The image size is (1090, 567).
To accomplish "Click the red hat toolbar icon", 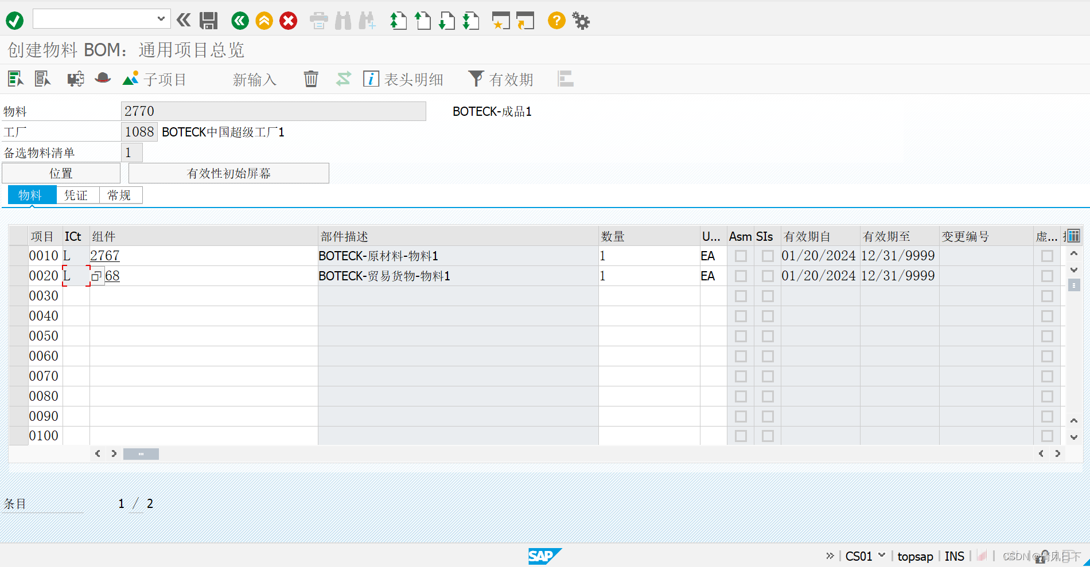I will coord(103,78).
